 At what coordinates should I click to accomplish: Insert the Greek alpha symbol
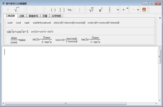click(x=123, y=10)
